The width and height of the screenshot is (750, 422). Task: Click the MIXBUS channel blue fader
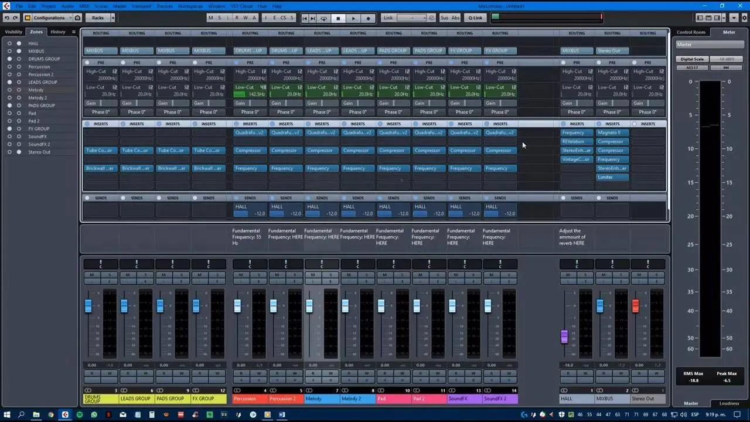coord(599,306)
